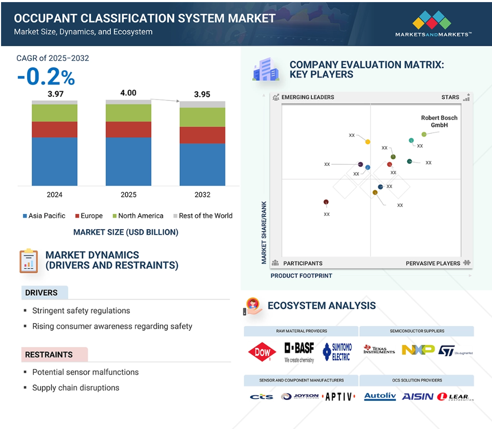Click the "2032" axis label under the chart

click(202, 194)
